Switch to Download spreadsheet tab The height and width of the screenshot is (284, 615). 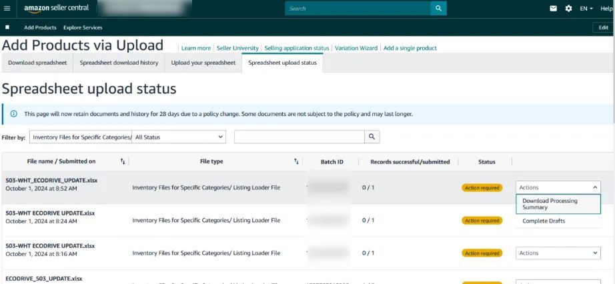click(x=37, y=63)
